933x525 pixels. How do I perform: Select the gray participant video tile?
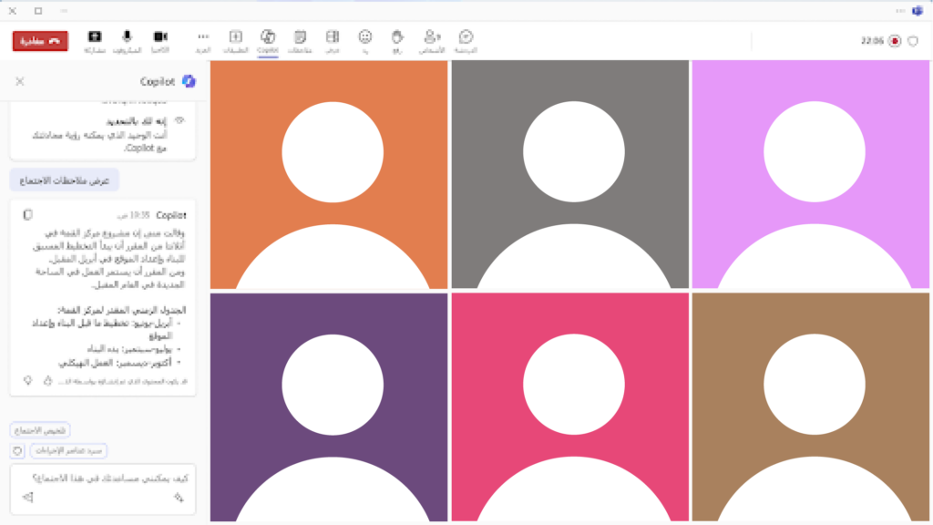[570, 174]
